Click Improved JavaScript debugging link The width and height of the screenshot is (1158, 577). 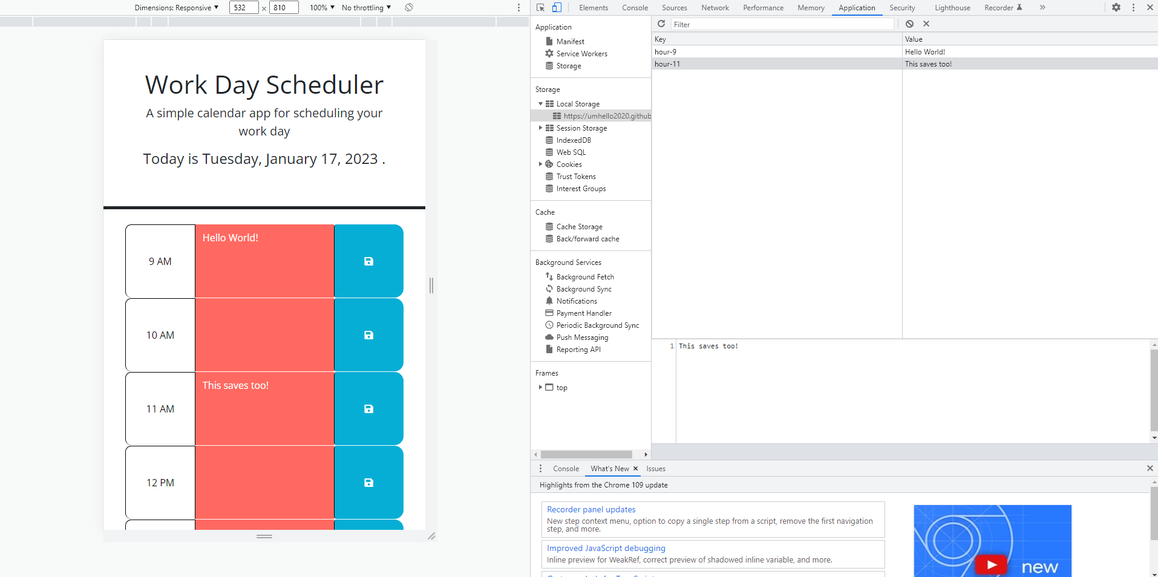click(606, 549)
